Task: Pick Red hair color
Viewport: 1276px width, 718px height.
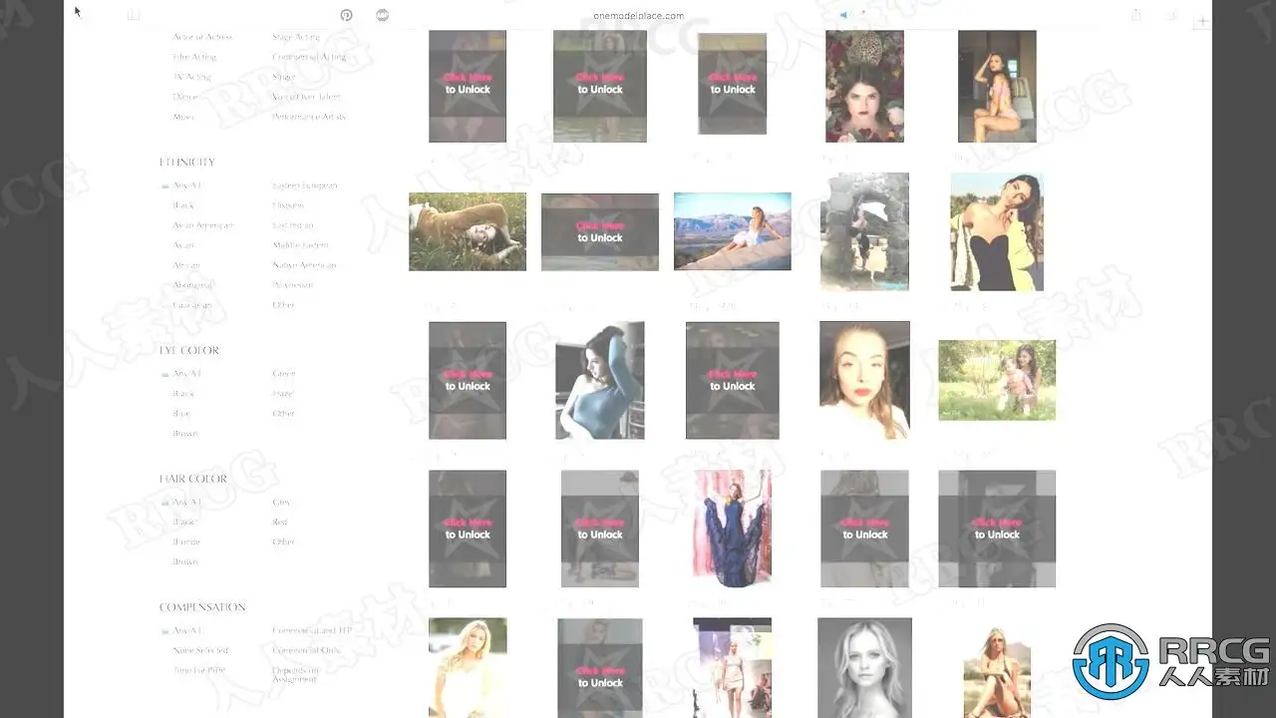Action: pos(280,523)
